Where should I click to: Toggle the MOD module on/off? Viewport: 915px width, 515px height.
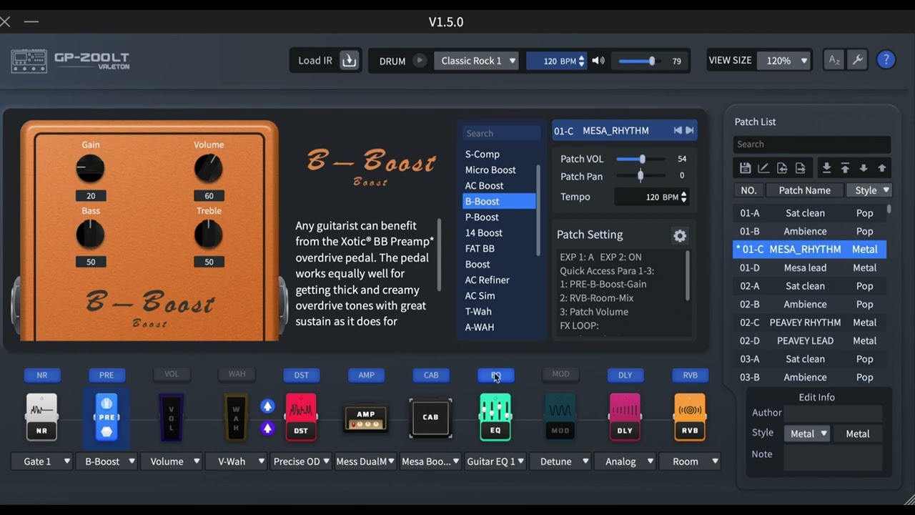(560, 374)
